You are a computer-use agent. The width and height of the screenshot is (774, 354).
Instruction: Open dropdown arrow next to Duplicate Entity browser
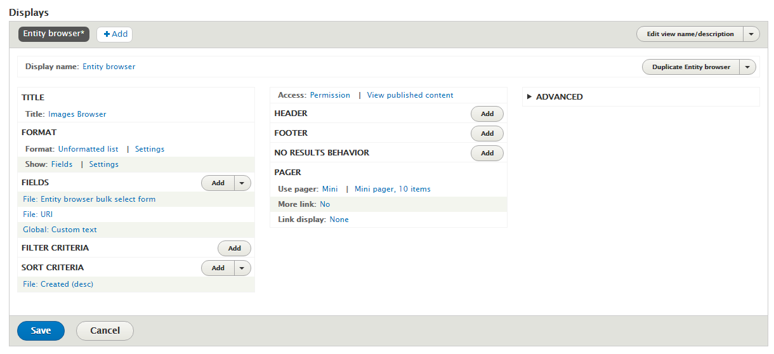click(x=747, y=67)
